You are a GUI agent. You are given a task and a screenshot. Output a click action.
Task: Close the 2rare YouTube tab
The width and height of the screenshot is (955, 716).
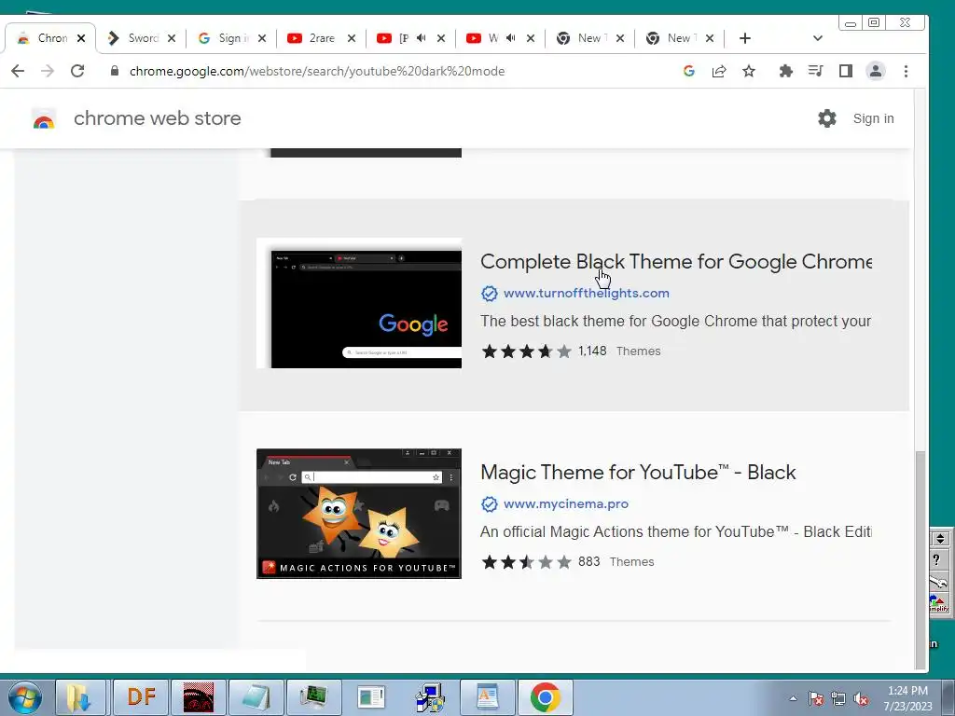(352, 38)
